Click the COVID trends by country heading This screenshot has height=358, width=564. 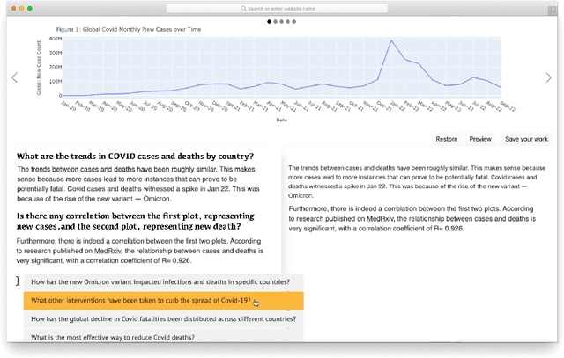click(135, 156)
